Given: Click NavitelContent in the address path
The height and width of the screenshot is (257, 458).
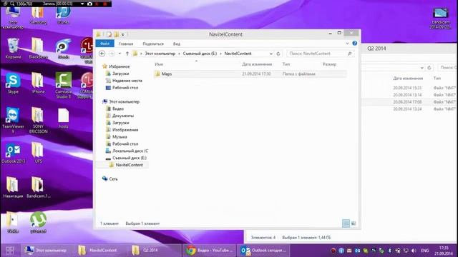Looking at the screenshot, I should click(x=238, y=54).
